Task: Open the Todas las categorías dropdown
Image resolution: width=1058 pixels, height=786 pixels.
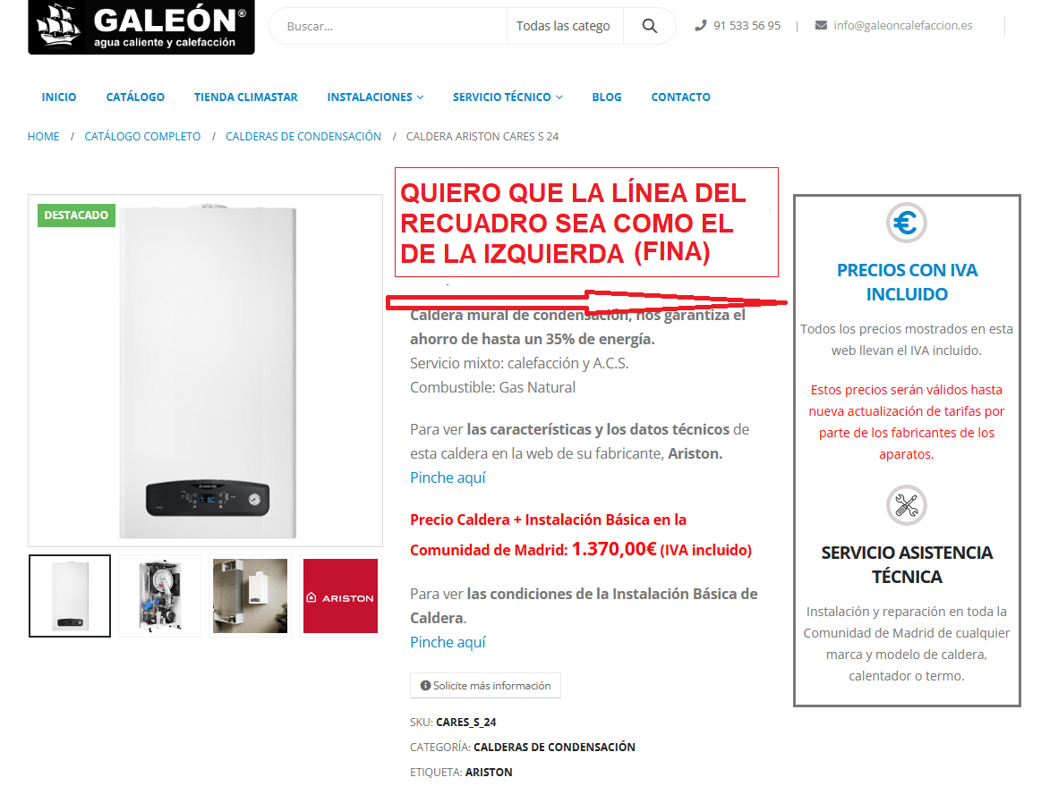Action: [564, 26]
